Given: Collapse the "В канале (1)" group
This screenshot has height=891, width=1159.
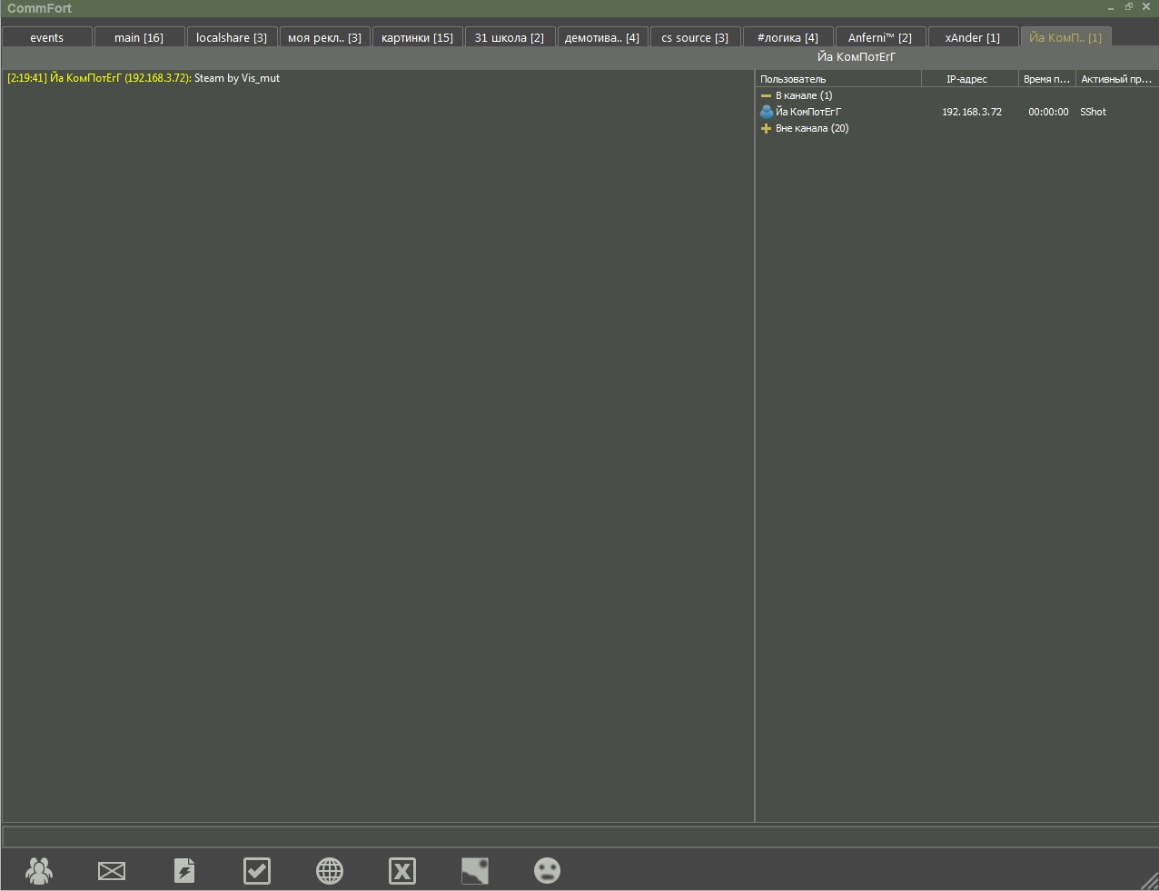Looking at the screenshot, I should point(766,95).
